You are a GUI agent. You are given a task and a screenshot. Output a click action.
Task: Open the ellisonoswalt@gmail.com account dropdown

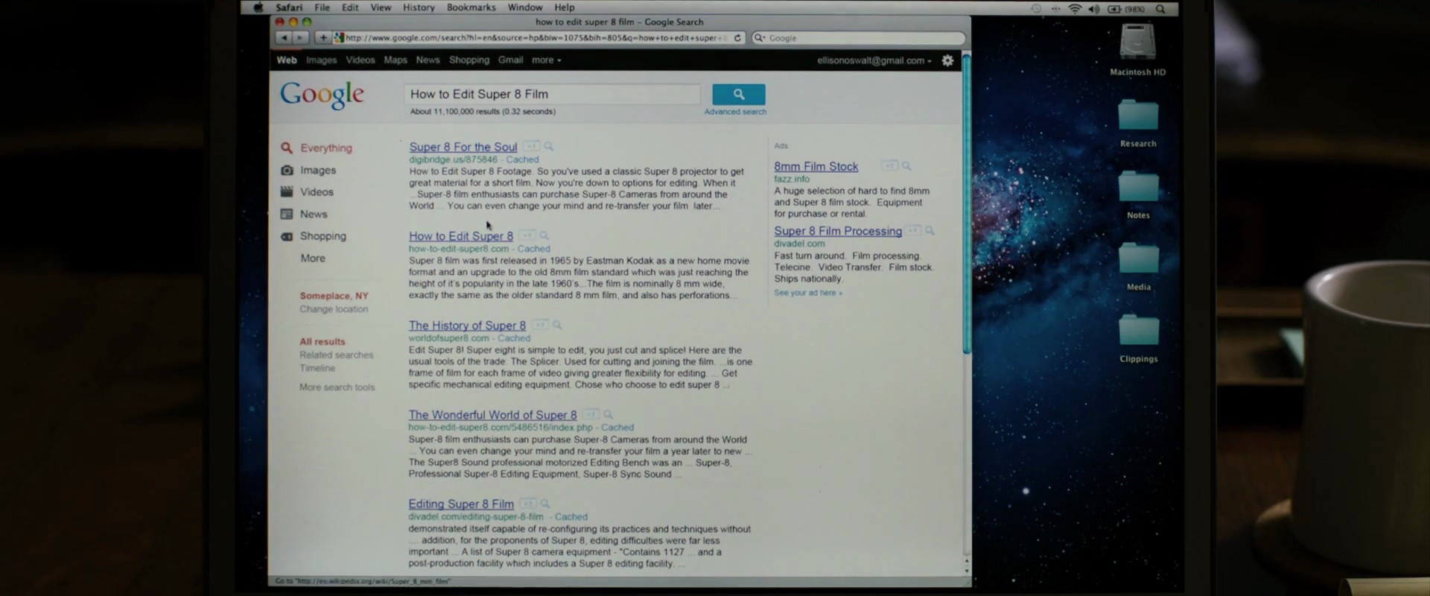coord(874,60)
